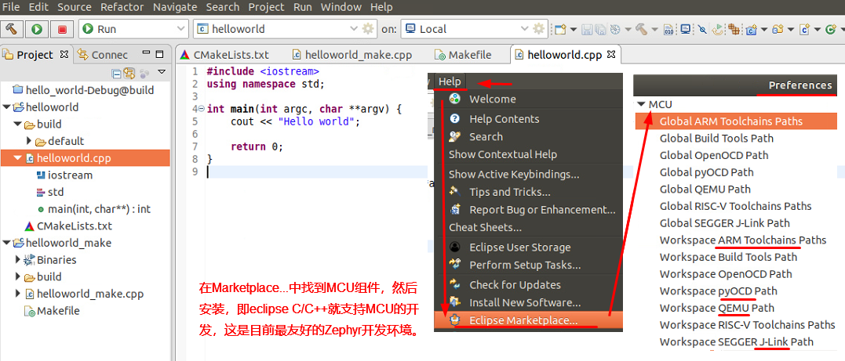Image resolution: width=845 pixels, height=361 pixels.
Task: Maximize the Project Explorer view
Action: (x=159, y=54)
